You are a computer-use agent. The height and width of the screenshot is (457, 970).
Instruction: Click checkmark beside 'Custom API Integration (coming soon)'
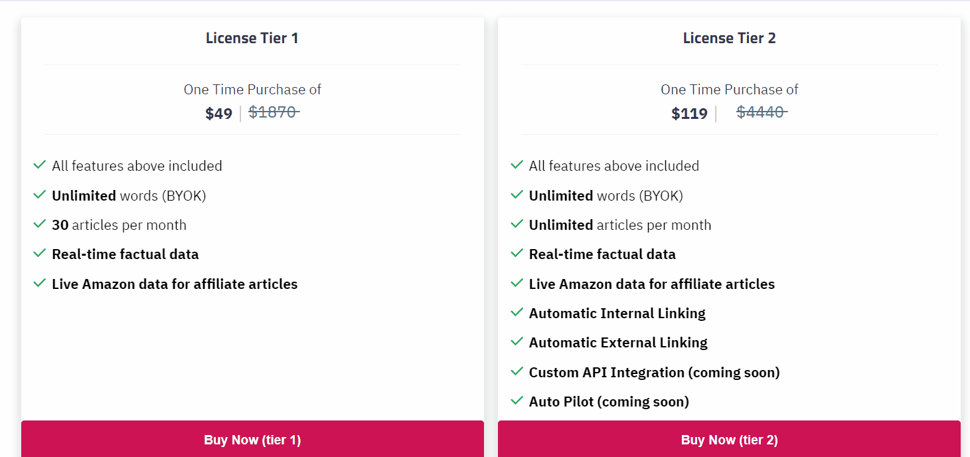click(517, 371)
